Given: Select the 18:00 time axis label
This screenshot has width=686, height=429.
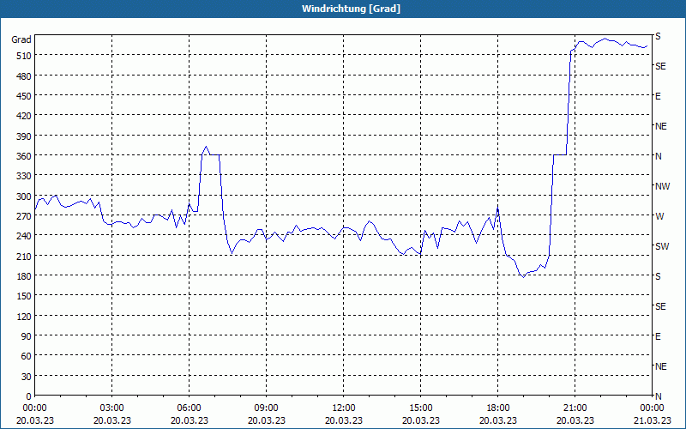Looking at the screenshot, I should pyautogui.click(x=498, y=408).
